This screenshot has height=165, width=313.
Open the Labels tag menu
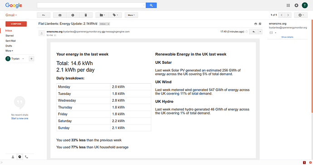[x=115, y=15]
